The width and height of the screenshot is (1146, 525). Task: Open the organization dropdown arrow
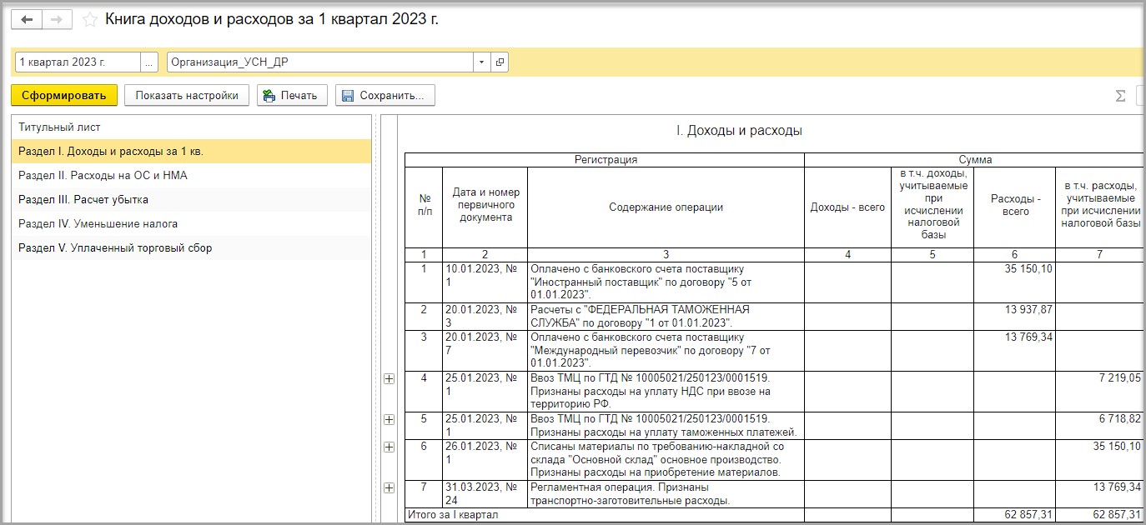tap(481, 62)
